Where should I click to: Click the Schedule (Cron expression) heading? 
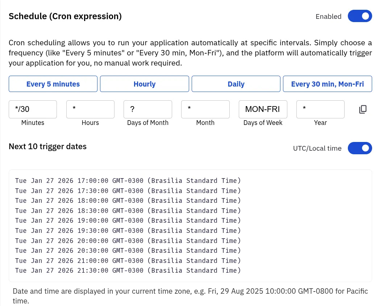click(x=65, y=16)
